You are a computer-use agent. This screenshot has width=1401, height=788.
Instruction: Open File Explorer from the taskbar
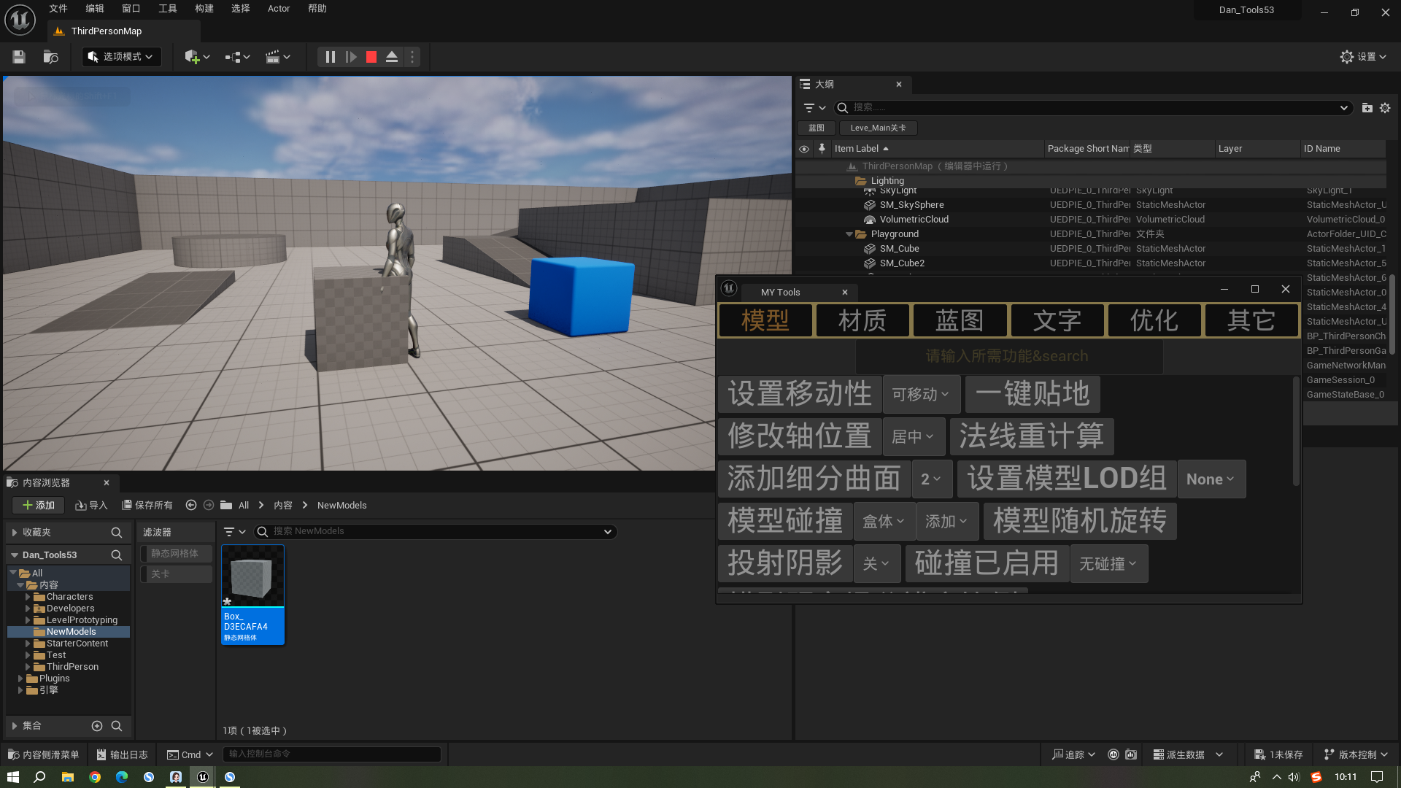68,777
